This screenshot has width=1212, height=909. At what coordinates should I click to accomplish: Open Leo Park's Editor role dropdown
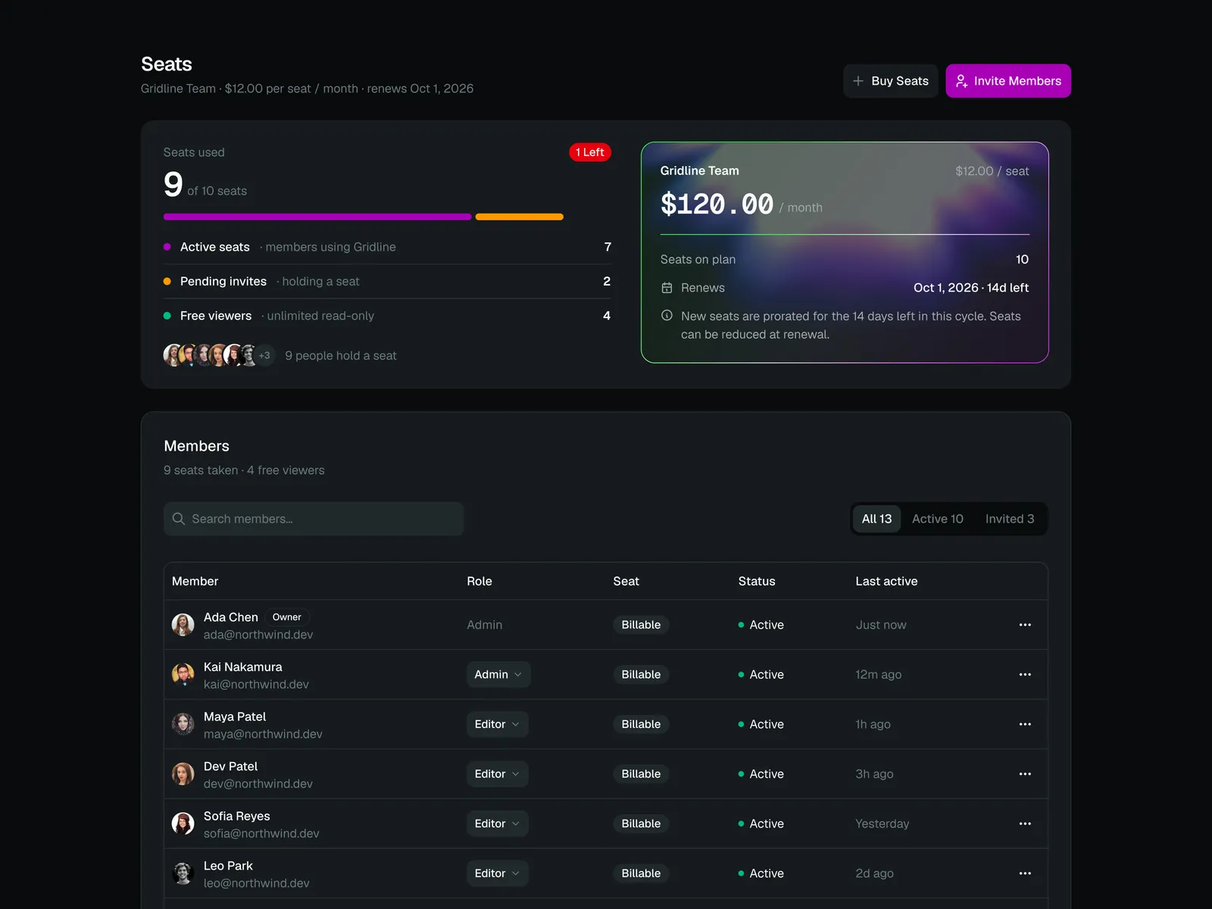[497, 873]
